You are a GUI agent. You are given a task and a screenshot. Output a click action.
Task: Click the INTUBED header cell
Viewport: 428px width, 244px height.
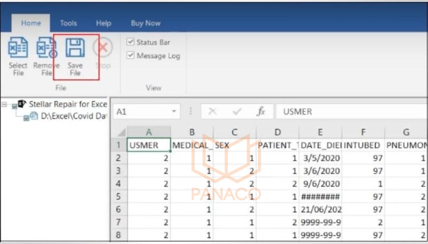pos(363,145)
